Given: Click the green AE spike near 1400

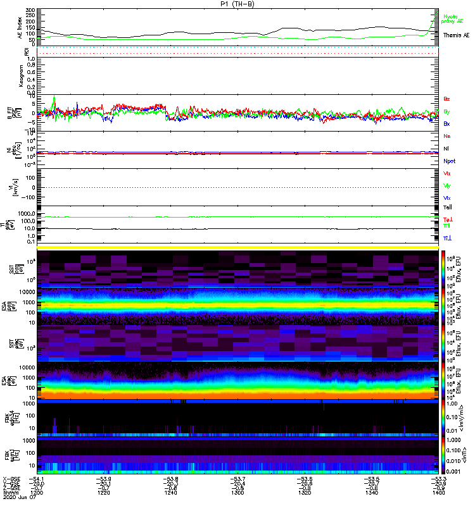Looking at the screenshot, I should tap(434, 21).
